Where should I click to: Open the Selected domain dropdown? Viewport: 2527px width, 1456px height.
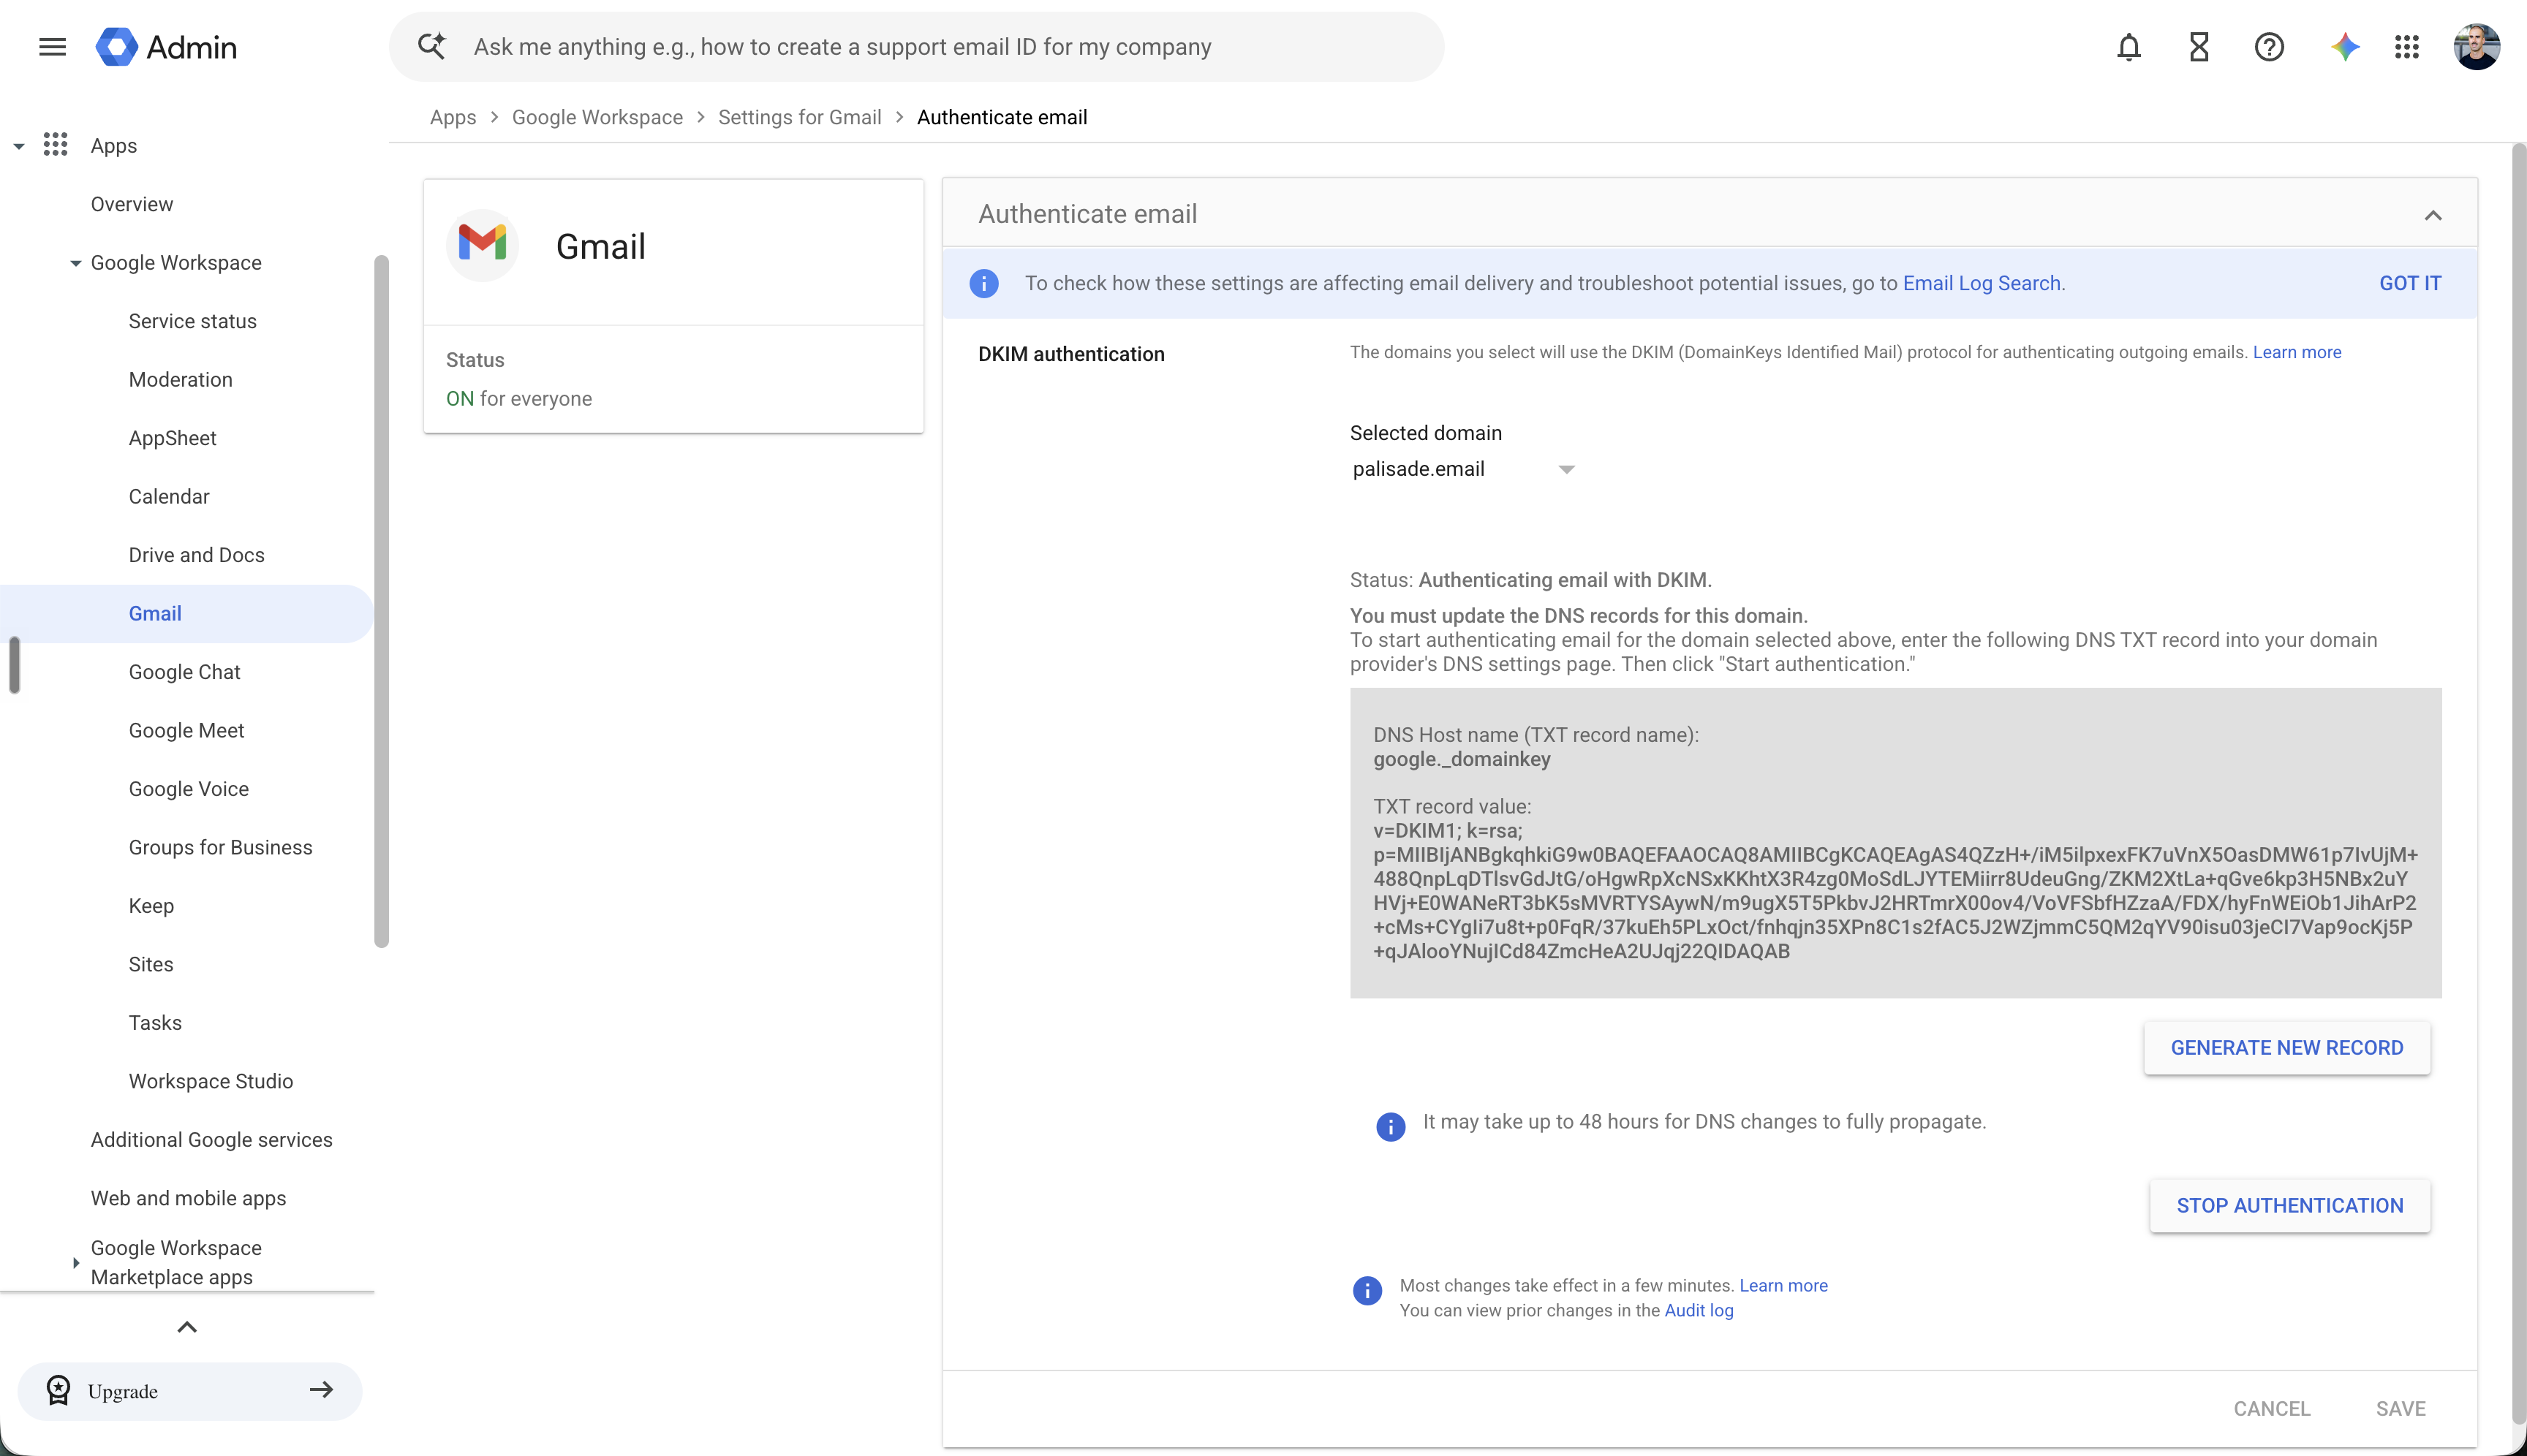pyautogui.click(x=1462, y=469)
